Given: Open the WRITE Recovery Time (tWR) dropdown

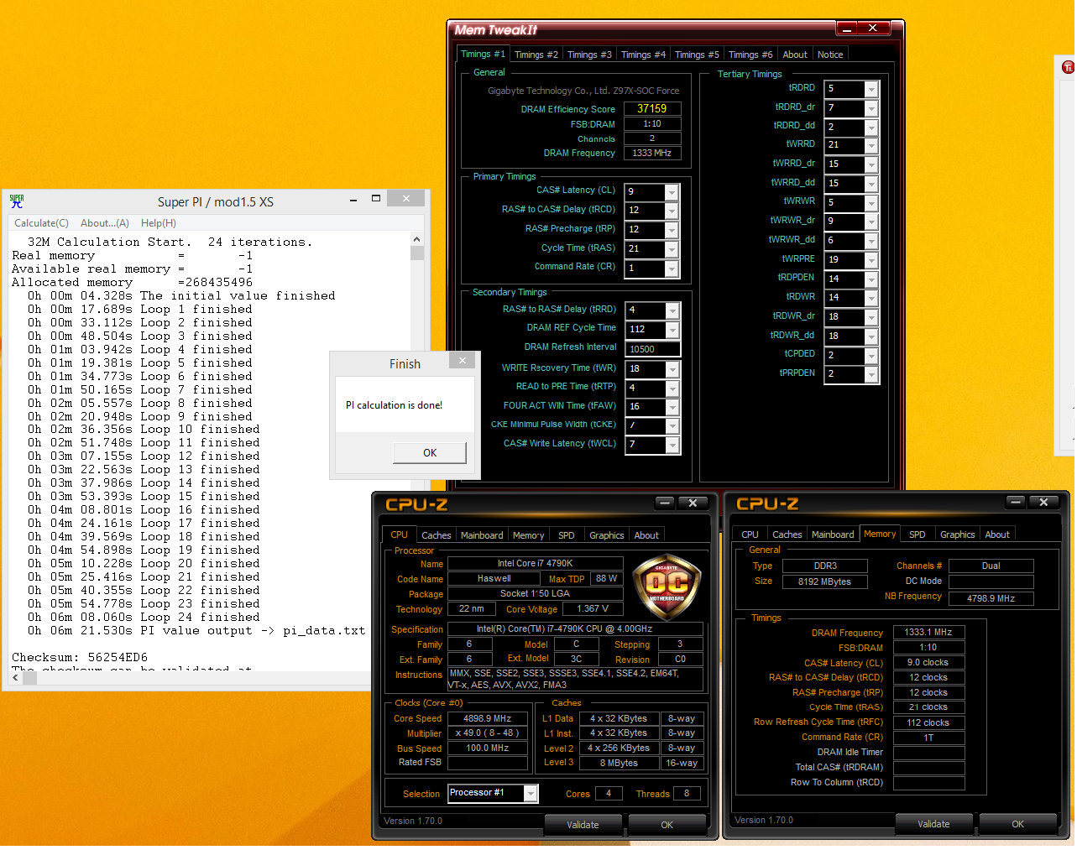Looking at the screenshot, I should pyautogui.click(x=672, y=369).
